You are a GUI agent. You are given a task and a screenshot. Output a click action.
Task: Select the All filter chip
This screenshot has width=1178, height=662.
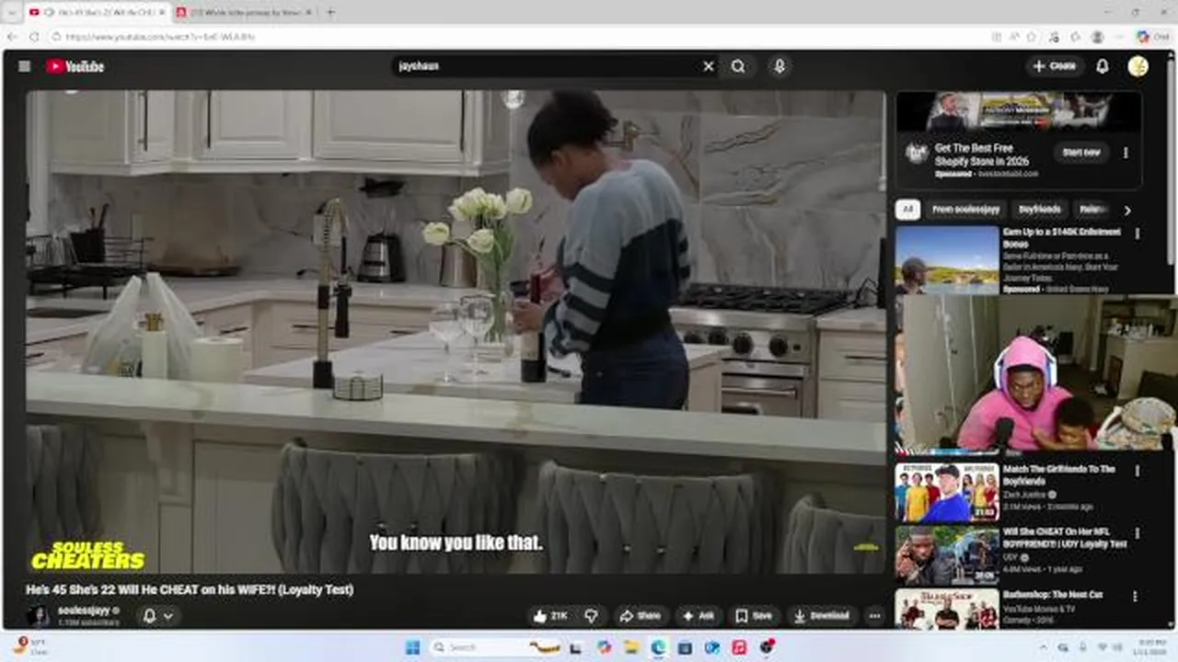pyautogui.click(x=907, y=210)
